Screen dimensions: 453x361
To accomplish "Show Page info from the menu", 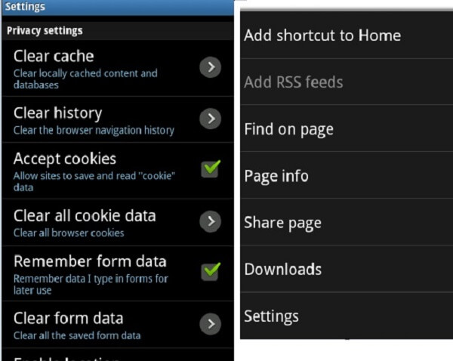I will [x=347, y=175].
